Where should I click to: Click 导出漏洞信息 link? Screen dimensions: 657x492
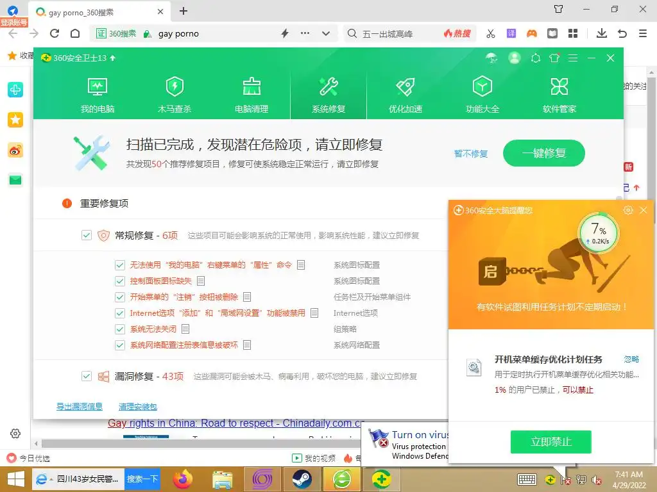coord(80,406)
